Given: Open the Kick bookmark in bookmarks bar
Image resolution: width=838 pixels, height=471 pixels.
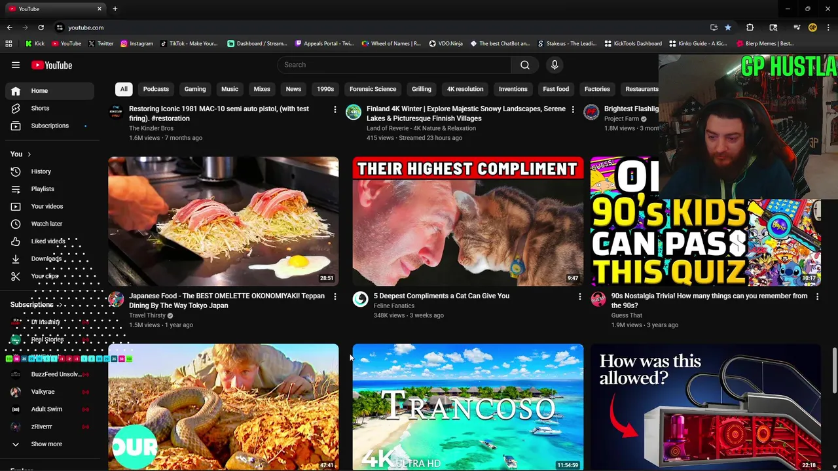Looking at the screenshot, I should 35,44.
